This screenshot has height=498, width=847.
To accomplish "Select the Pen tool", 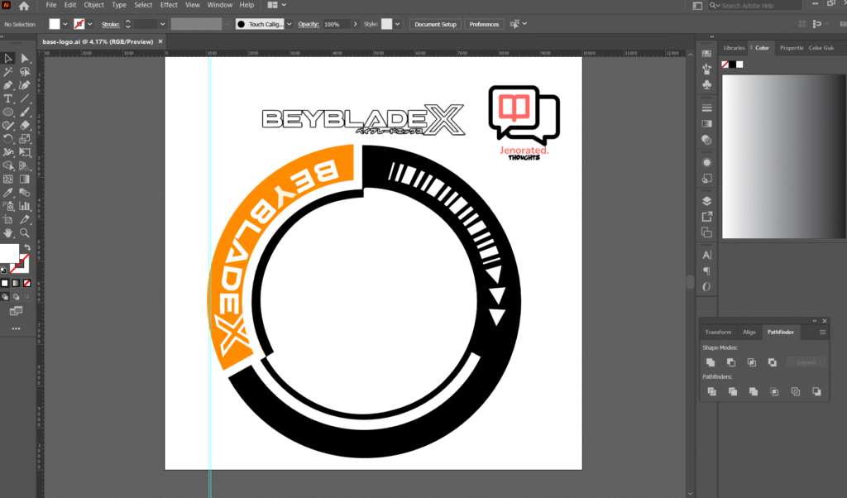I will point(8,85).
